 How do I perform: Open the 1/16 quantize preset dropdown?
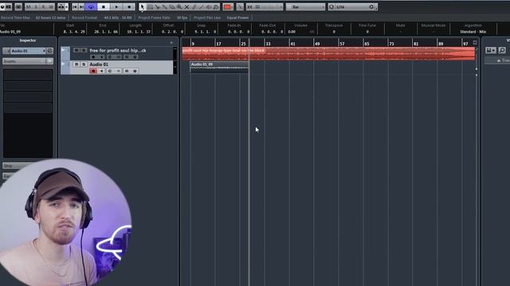pyautogui.click(x=352, y=7)
